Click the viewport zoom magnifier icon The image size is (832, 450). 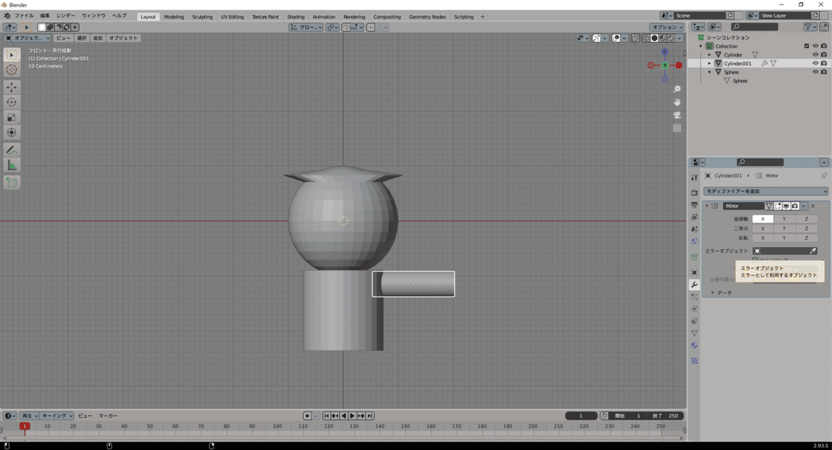tap(677, 89)
